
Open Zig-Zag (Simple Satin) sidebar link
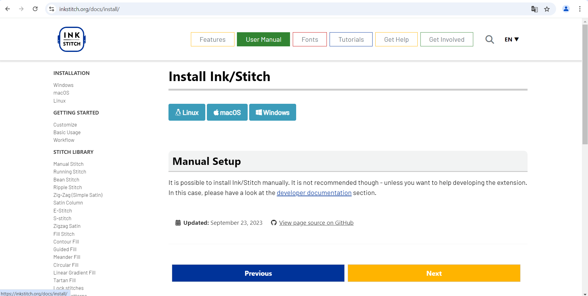click(x=78, y=195)
